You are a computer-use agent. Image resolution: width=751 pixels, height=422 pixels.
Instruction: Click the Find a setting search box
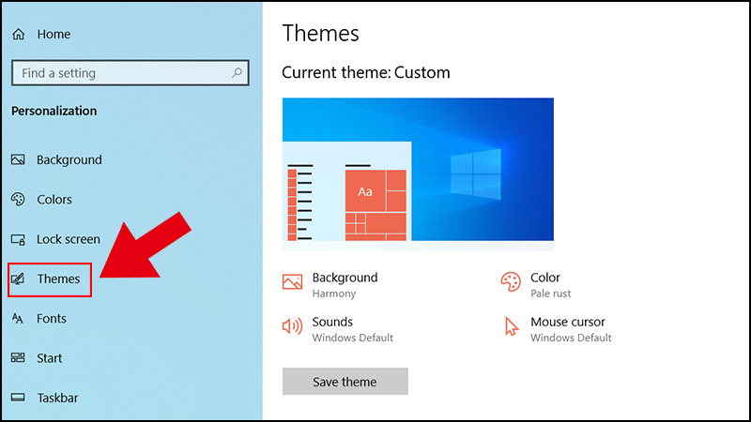pos(130,73)
